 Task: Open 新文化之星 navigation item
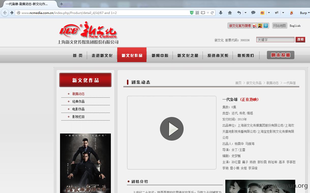188,55
